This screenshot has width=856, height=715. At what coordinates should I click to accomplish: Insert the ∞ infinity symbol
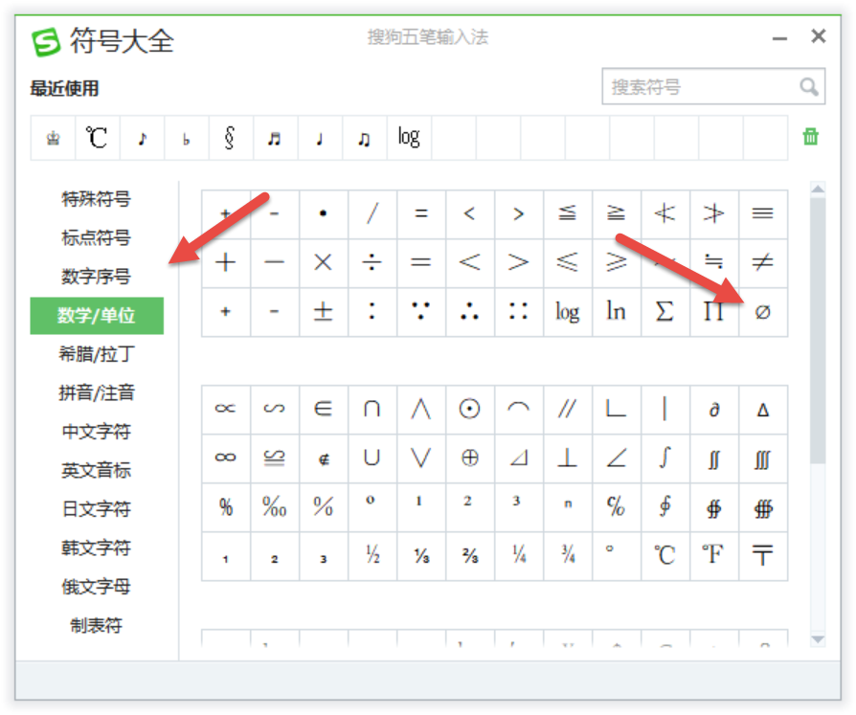click(x=225, y=458)
